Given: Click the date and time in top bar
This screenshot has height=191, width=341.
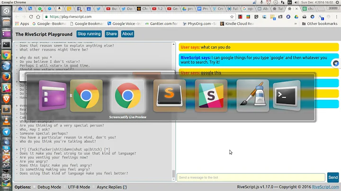Looking at the screenshot, I should (x=317, y=2).
